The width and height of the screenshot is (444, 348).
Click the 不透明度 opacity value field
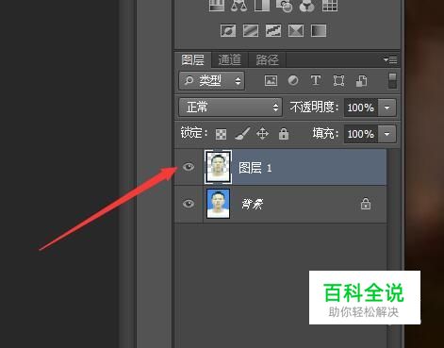tap(361, 108)
